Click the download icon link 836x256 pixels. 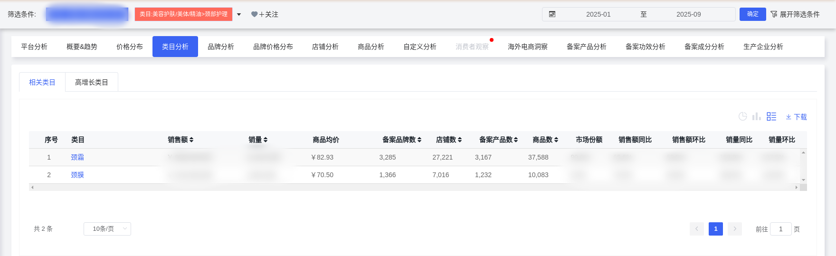pos(796,117)
